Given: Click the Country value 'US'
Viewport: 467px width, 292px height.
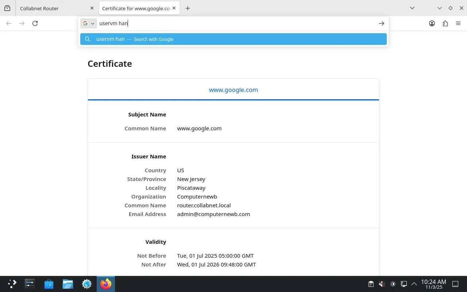Looking at the screenshot, I should (181, 170).
